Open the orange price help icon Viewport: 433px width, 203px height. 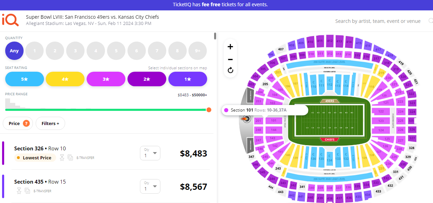click(26, 123)
